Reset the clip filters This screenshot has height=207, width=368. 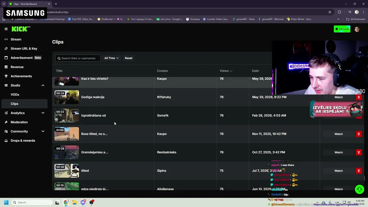(x=129, y=58)
